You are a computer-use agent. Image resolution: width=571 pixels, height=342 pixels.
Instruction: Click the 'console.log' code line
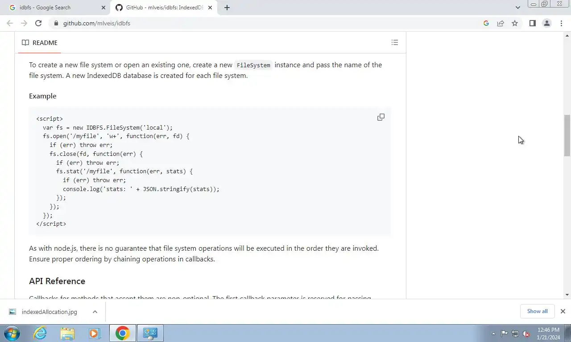coord(141,189)
